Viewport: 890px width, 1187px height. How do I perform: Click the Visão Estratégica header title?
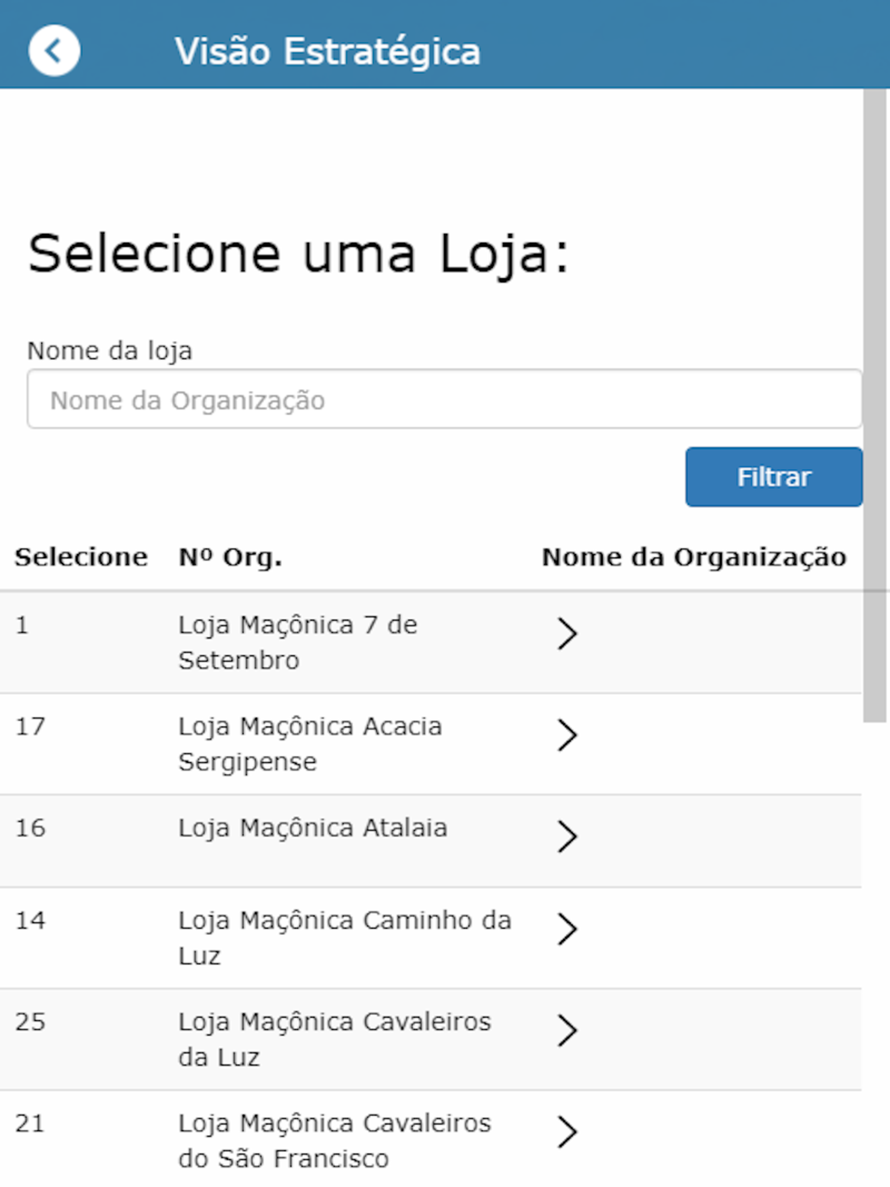[327, 52]
